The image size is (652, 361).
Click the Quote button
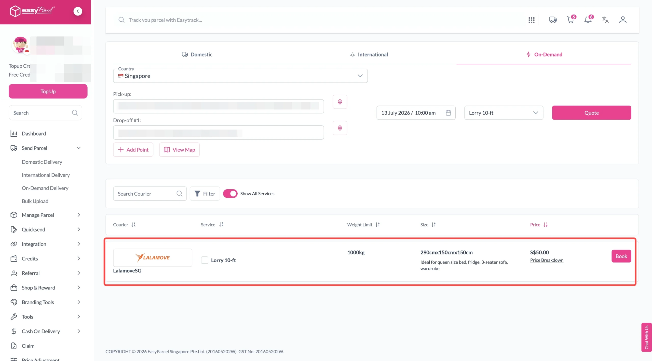591,113
